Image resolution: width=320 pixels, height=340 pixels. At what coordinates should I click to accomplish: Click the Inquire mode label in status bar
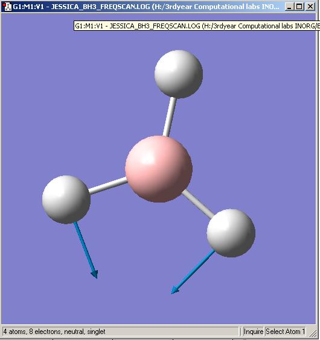254,332
